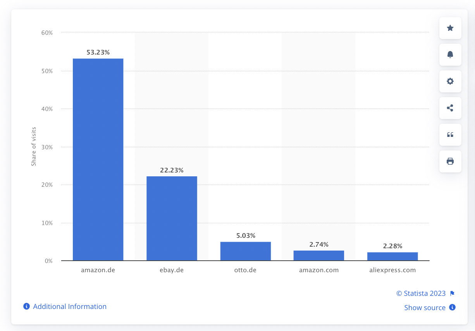Image resolution: width=475 pixels, height=331 pixels.
Task: Click the info icon next to Show source
Action: pyautogui.click(x=452, y=307)
